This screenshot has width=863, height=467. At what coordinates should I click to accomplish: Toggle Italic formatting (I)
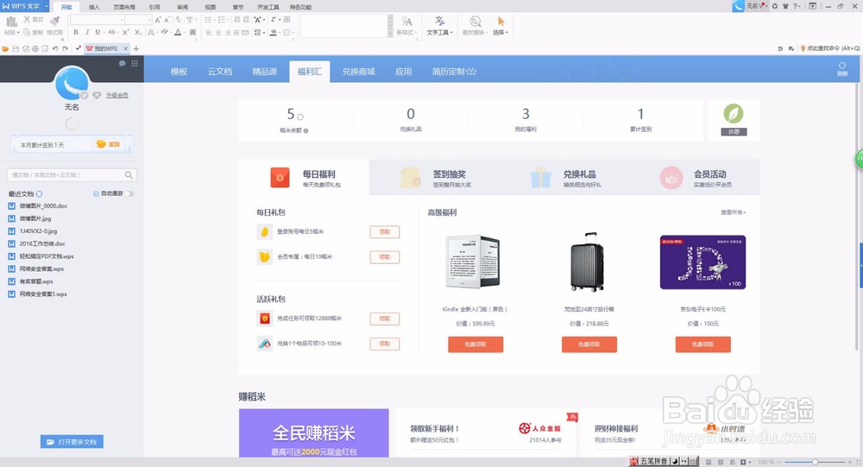(x=87, y=33)
